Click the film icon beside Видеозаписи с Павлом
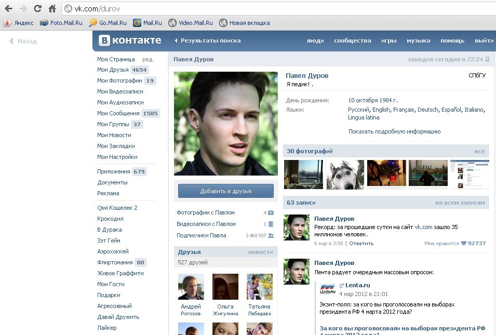Image resolution: width=496 pixels, height=335 pixels. (x=271, y=224)
